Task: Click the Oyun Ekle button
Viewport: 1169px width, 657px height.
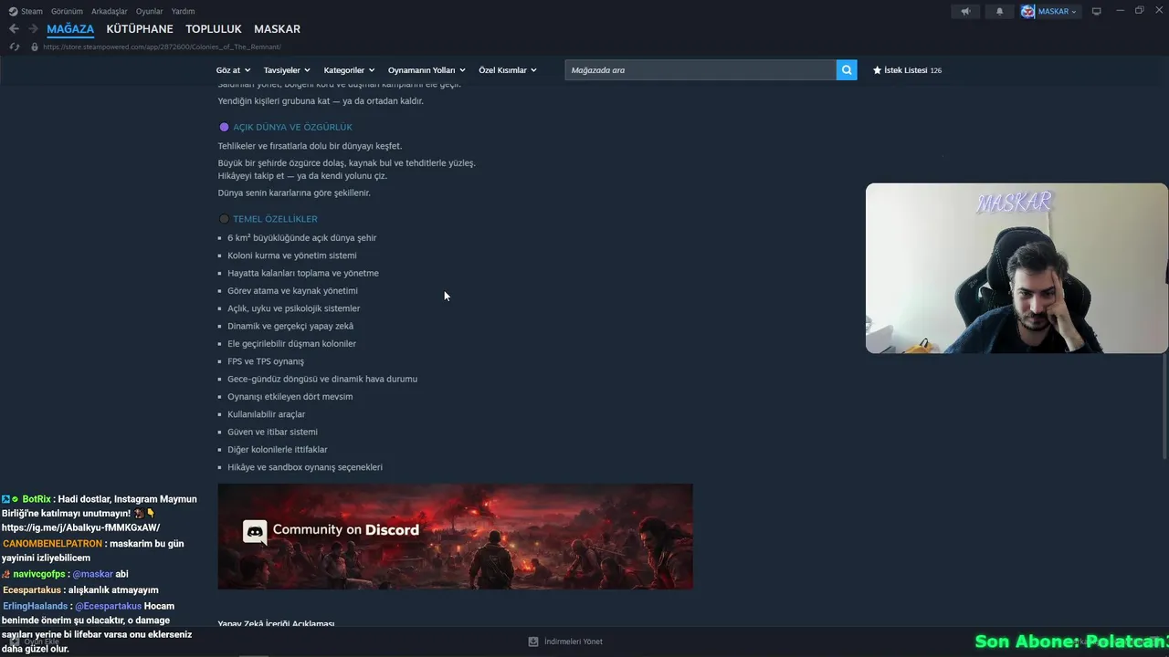Action: click(35, 641)
